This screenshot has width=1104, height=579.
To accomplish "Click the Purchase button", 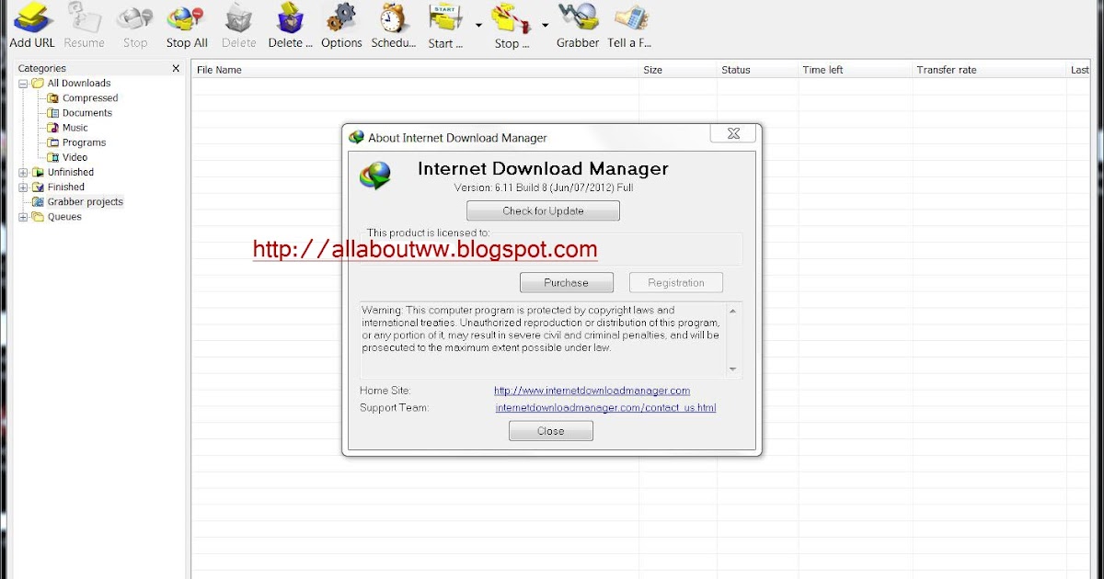I will click(566, 282).
